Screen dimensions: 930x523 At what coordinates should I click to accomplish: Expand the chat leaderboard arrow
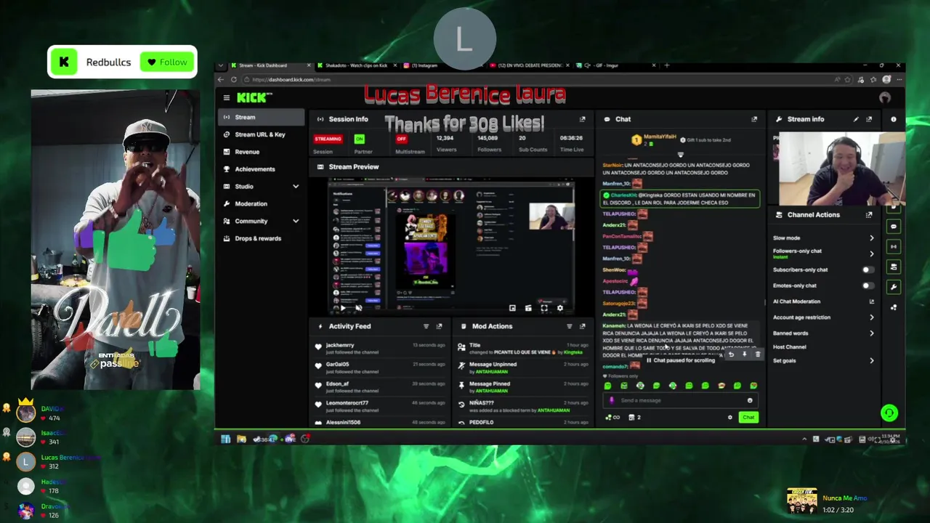(681, 154)
